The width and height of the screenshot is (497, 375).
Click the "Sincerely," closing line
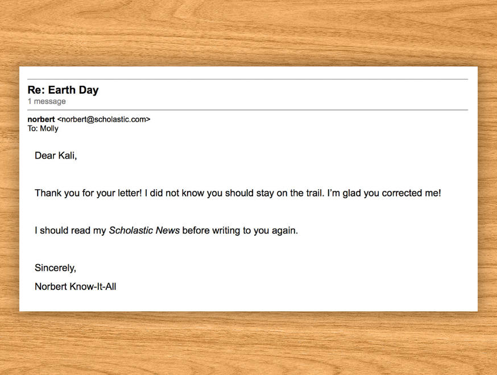(55, 268)
